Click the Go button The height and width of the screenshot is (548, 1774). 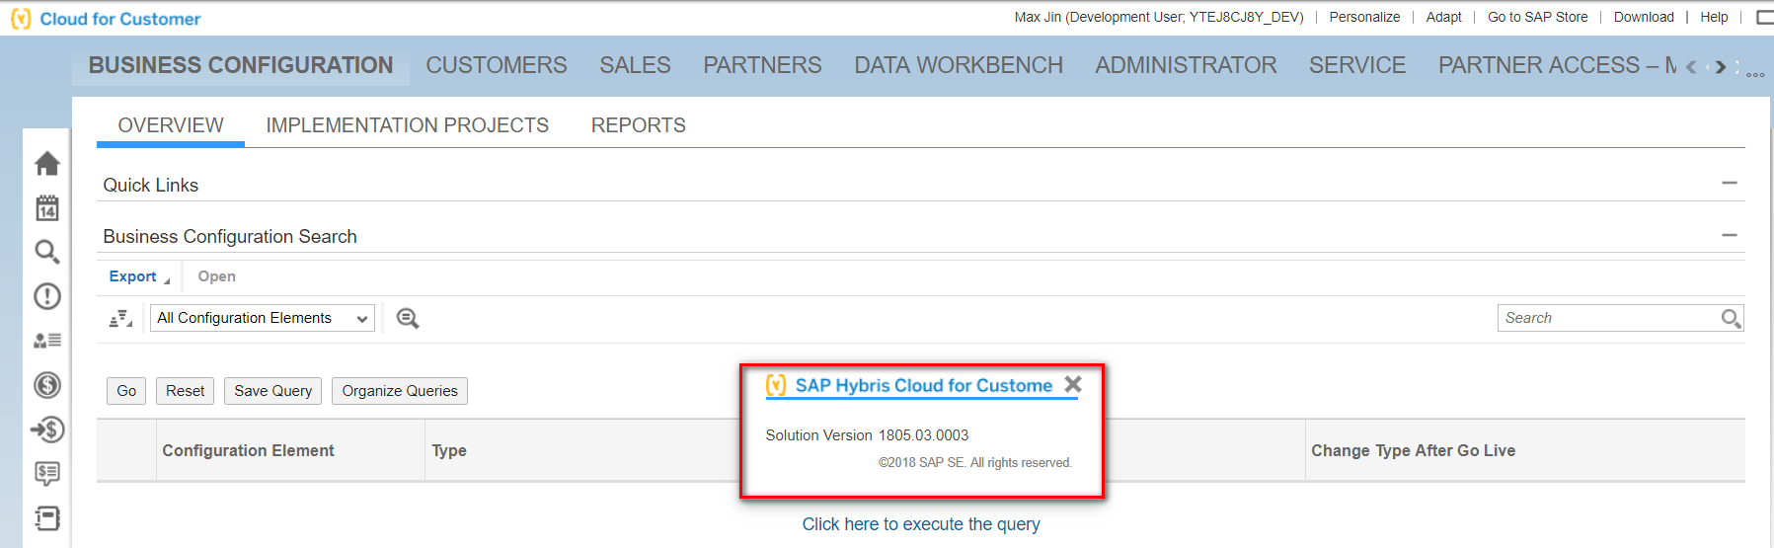click(x=126, y=391)
